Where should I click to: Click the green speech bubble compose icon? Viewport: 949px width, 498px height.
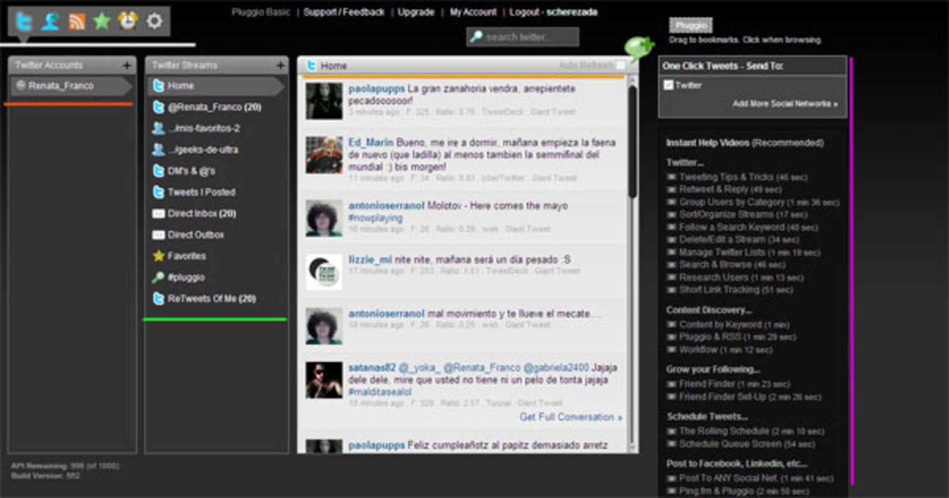point(640,48)
